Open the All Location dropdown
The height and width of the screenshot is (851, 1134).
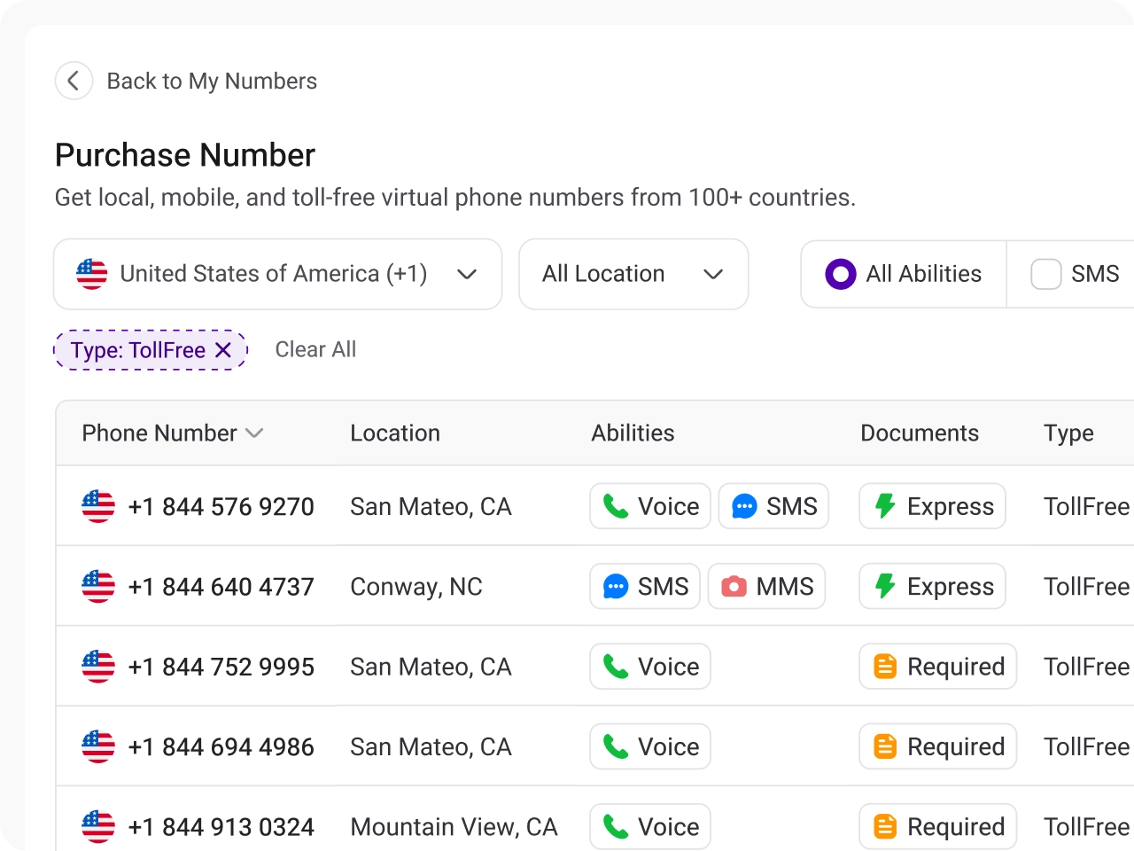(633, 274)
